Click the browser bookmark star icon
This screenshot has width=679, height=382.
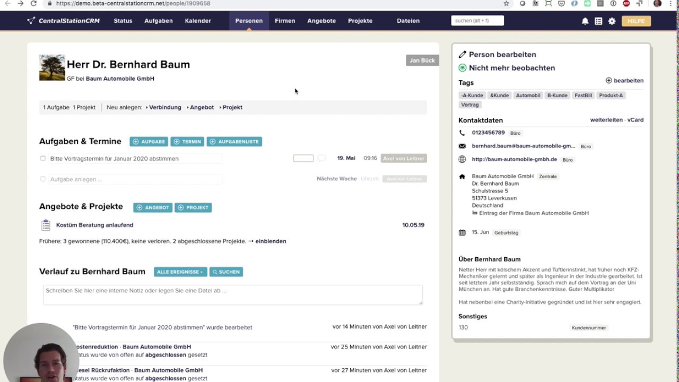point(506,3)
